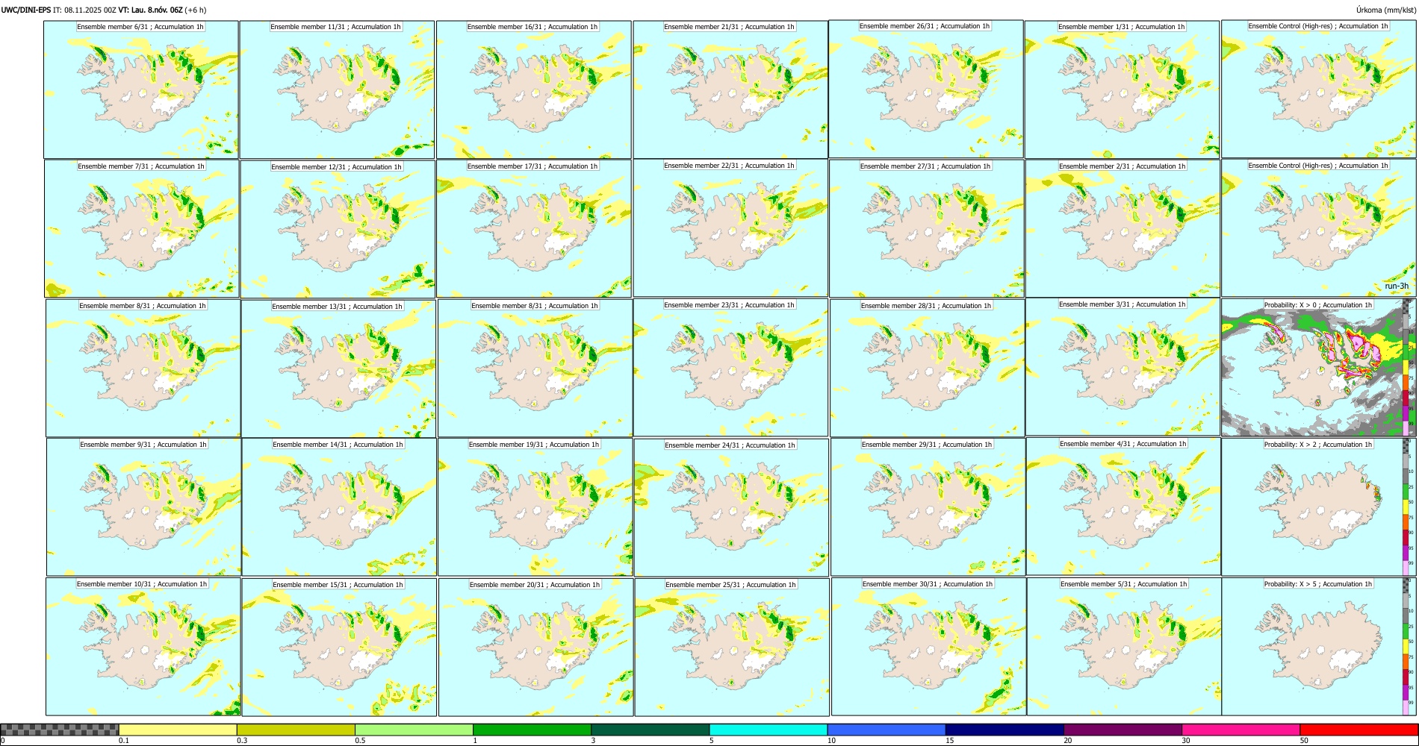Pick the pink 30–50 legend swatch

1241,730
